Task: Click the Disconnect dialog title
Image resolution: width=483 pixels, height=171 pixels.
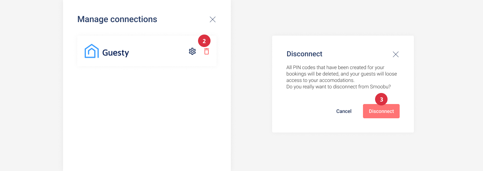Action: 304,54
